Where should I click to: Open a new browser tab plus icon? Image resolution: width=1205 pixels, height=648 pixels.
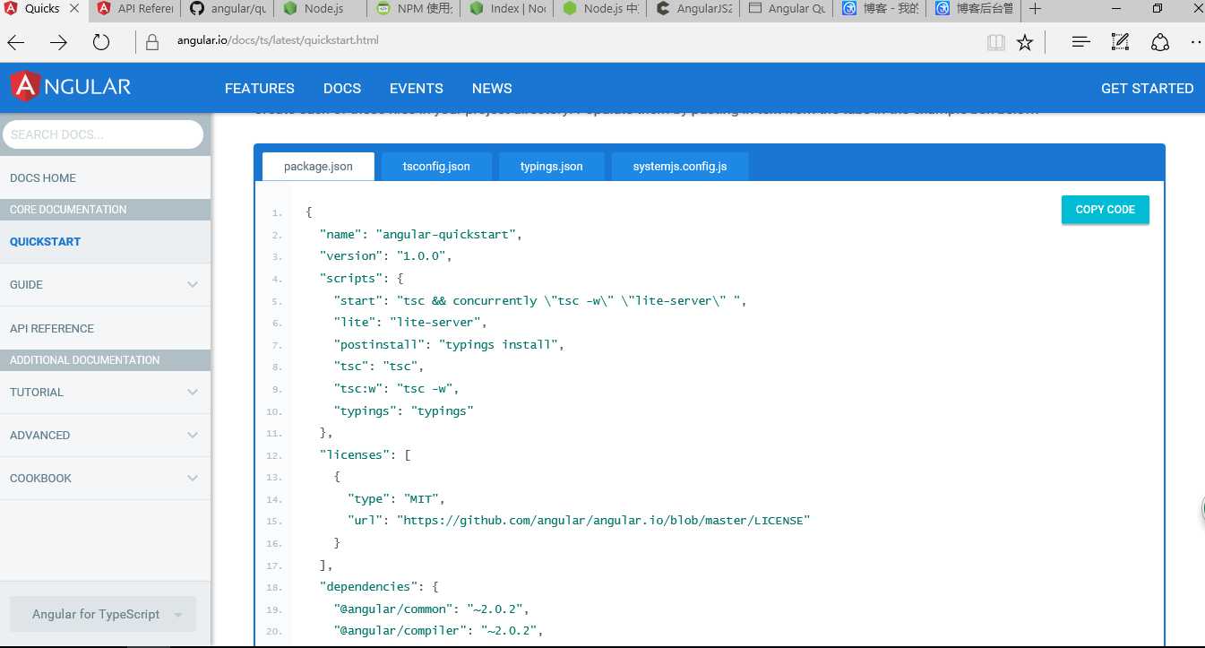click(1036, 9)
